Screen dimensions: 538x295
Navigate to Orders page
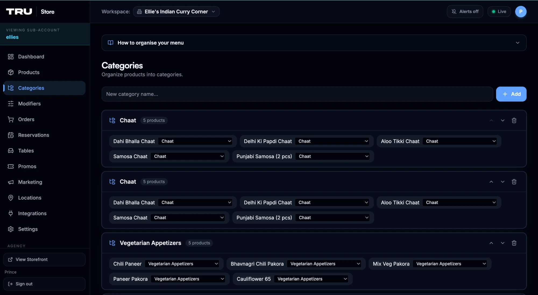coord(44,119)
